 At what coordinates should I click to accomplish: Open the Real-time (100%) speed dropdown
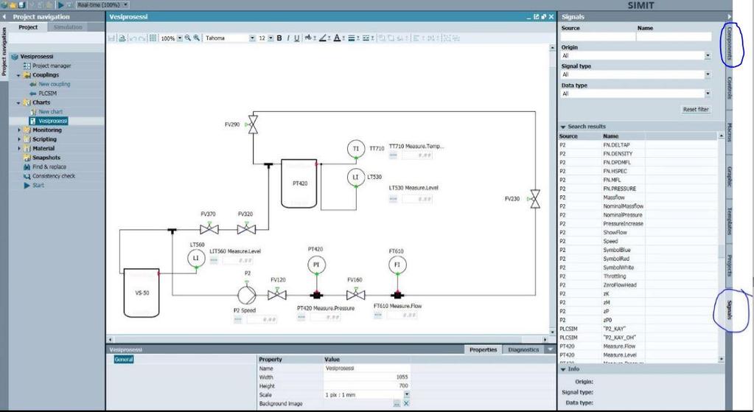[126, 5]
